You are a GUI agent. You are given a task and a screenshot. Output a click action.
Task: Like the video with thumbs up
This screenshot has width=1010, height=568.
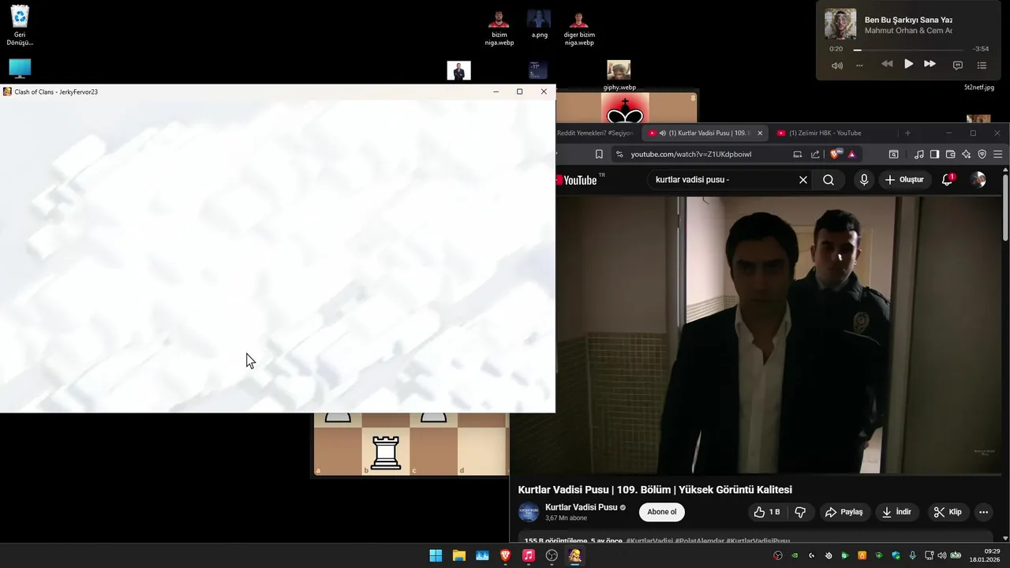tap(766, 512)
